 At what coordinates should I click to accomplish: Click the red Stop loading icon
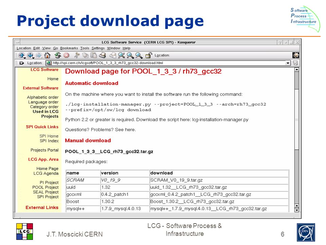pyautogui.click(x=66, y=55)
